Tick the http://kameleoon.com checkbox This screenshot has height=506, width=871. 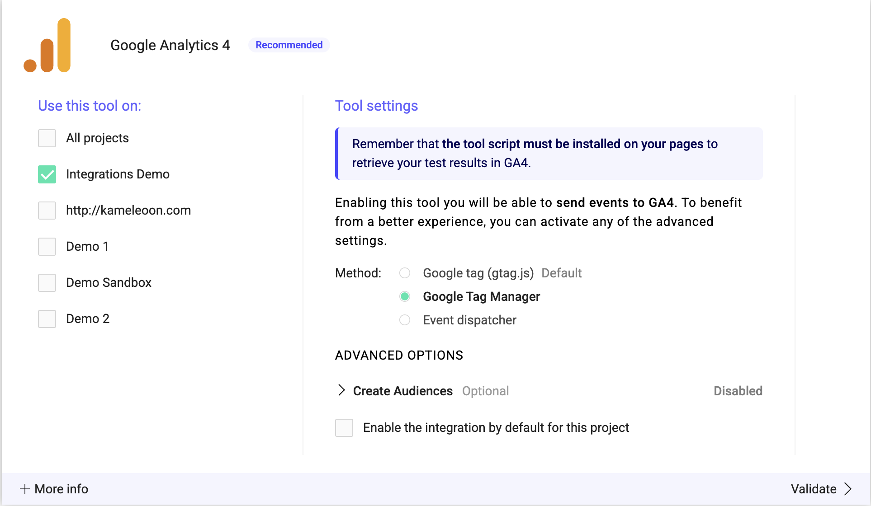pos(47,211)
